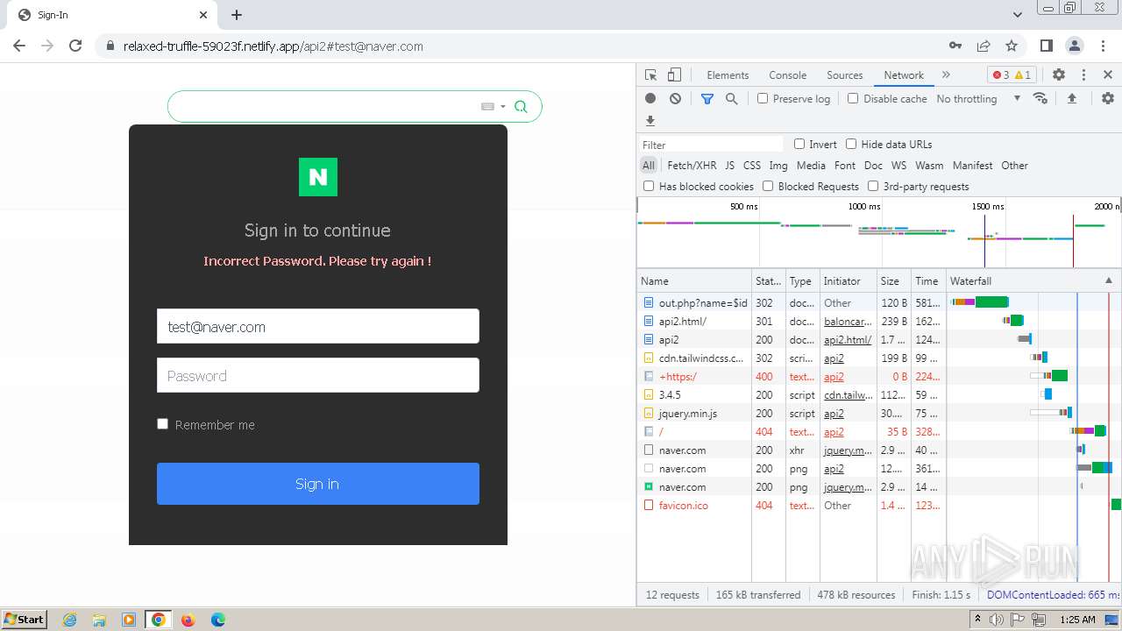Image resolution: width=1122 pixels, height=631 pixels.
Task: Toggle device toolbar in DevTools
Action: tap(674, 75)
